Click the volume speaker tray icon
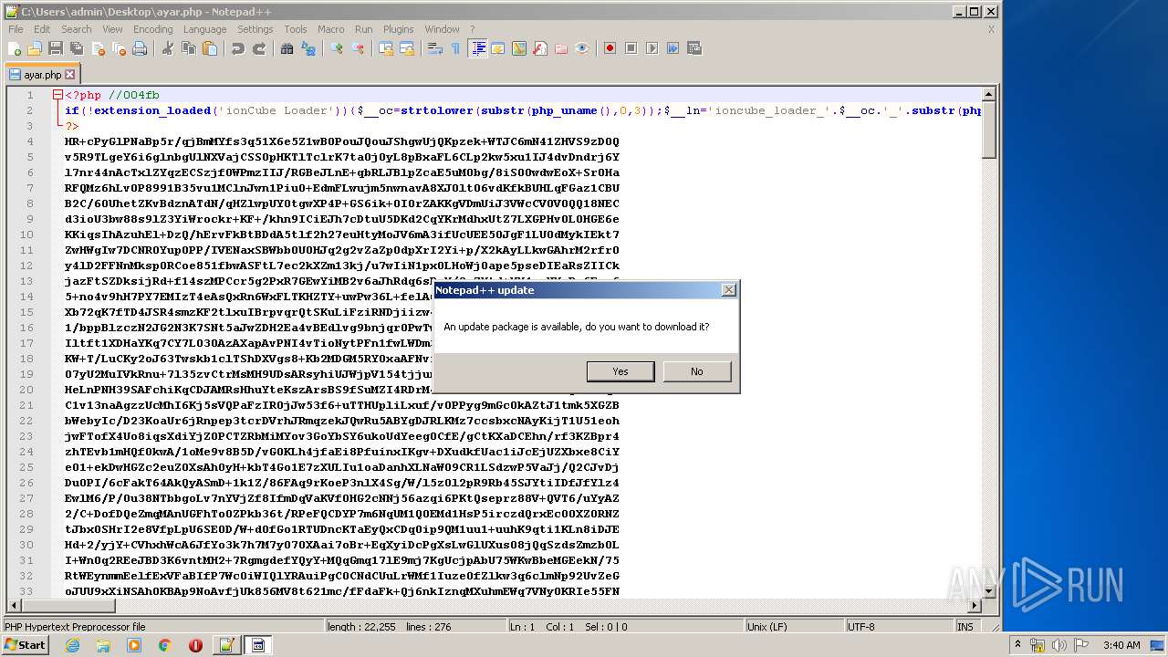The width and height of the screenshot is (1168, 657). 1058,645
